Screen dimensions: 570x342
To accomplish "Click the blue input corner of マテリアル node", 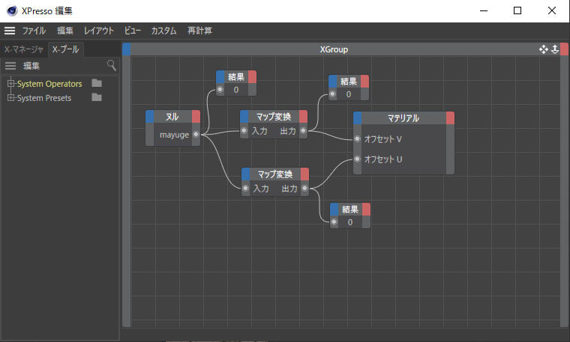I will [x=357, y=118].
